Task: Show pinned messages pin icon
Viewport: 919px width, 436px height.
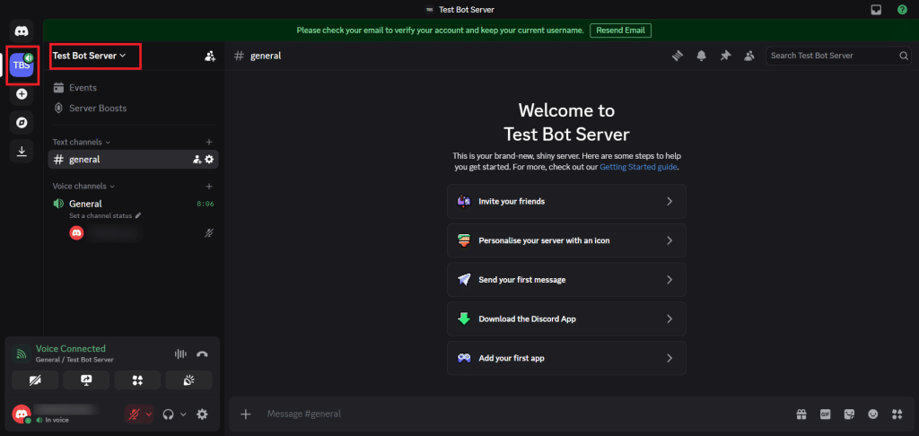Action: click(x=725, y=56)
